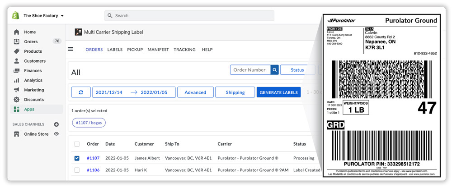
Task: Click the #1107 / bogus selected order chip
Action: (89, 123)
